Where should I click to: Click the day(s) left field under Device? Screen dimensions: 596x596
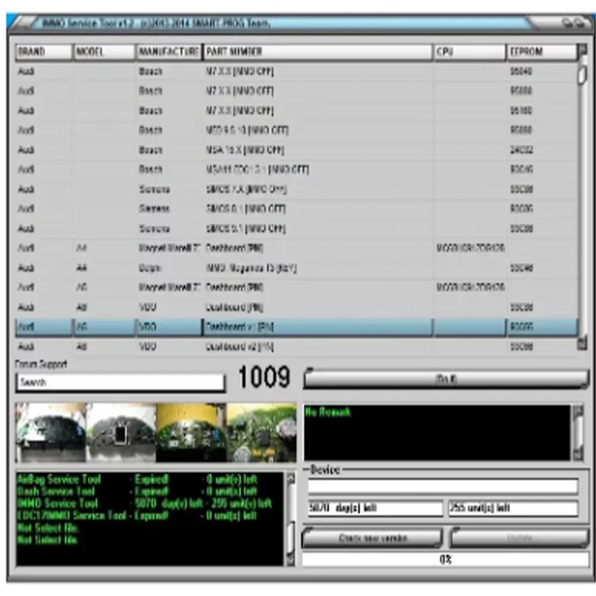tap(375, 508)
